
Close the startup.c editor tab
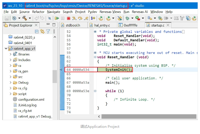(168, 25)
